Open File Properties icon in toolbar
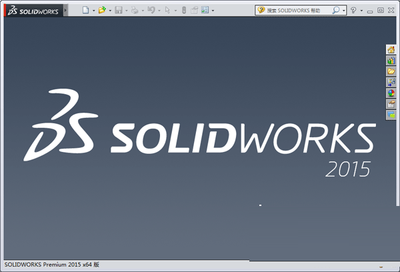The width and height of the screenshot is (400, 272). (x=195, y=10)
